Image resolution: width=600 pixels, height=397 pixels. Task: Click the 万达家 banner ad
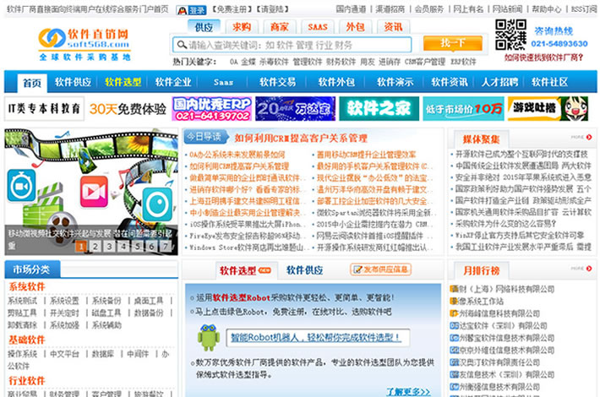pyautogui.click(x=296, y=109)
